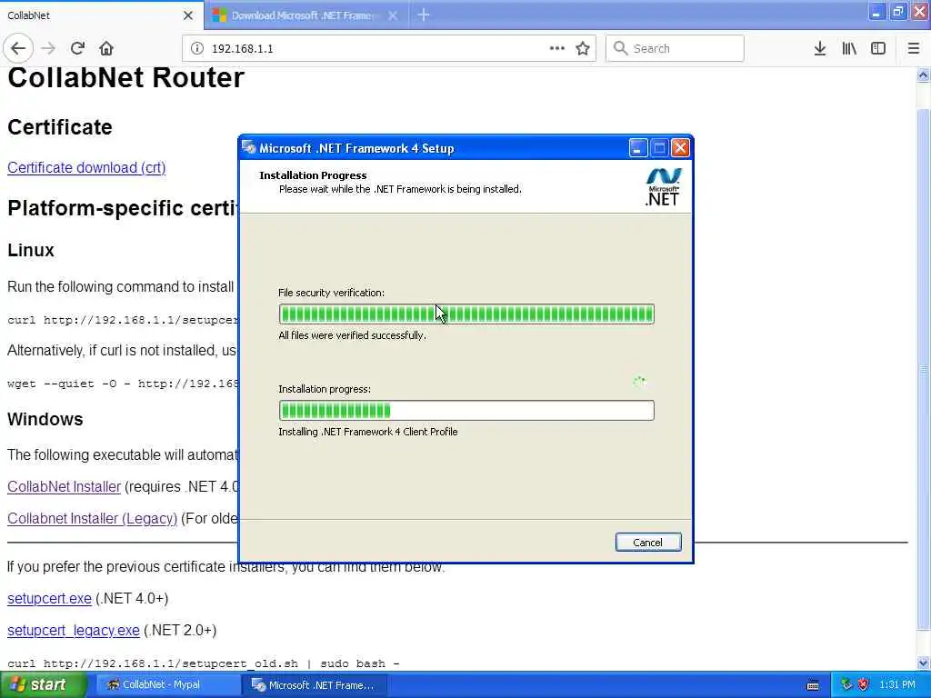This screenshot has height=698, width=931.
Task: Click 'All files were verified successfully' text
Action: pos(352,335)
